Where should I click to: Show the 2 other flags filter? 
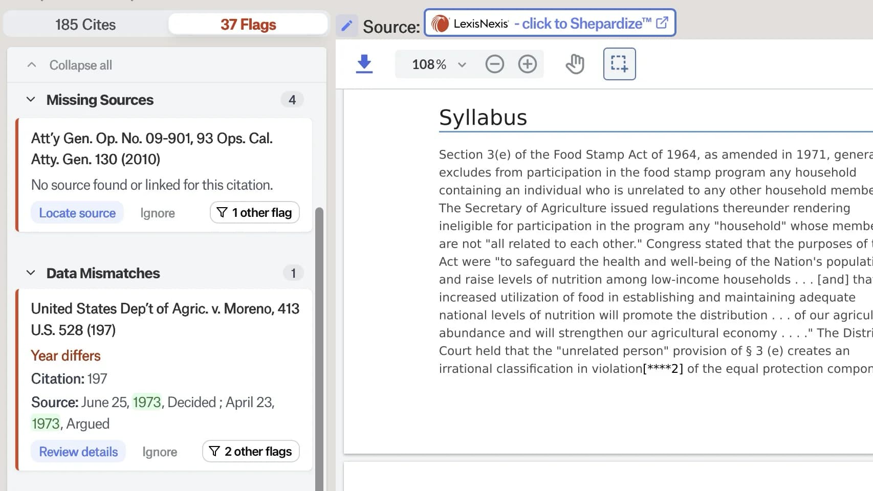[x=251, y=451]
